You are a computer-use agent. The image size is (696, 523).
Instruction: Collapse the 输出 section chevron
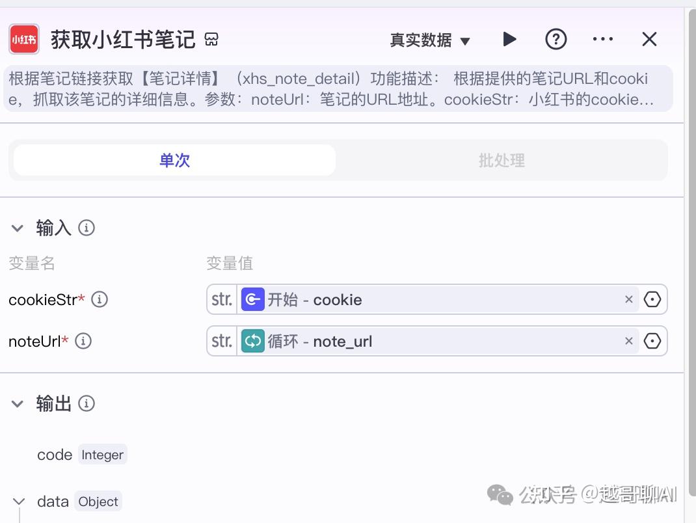(x=18, y=404)
